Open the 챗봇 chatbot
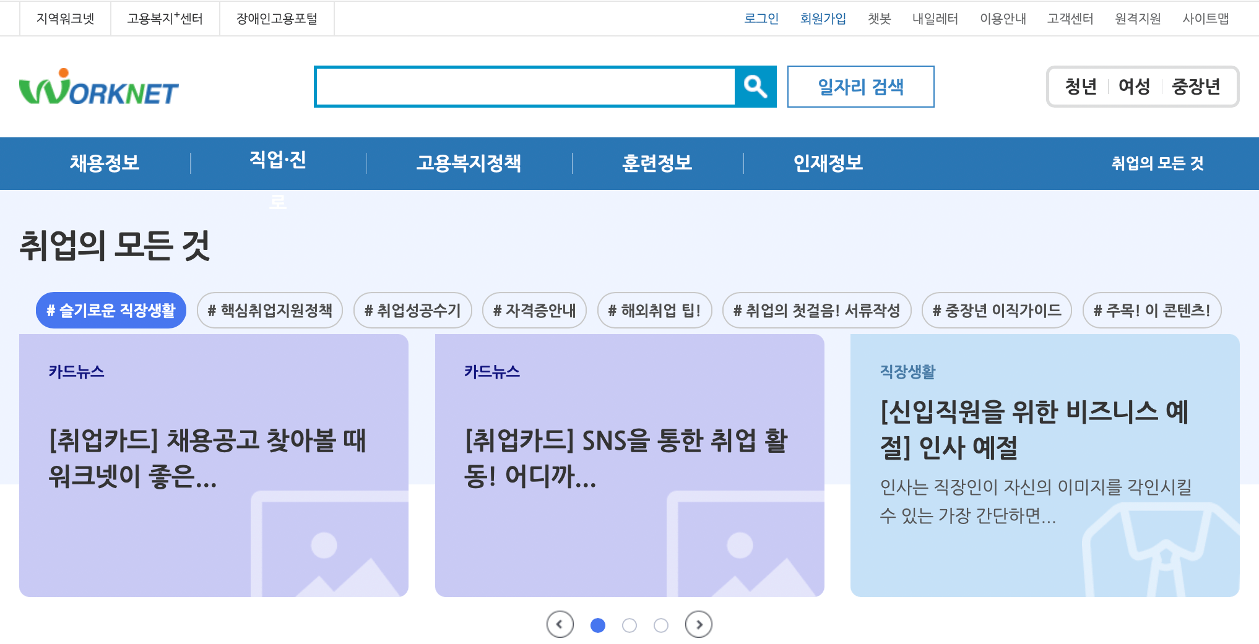The width and height of the screenshot is (1259, 644). 879,19
